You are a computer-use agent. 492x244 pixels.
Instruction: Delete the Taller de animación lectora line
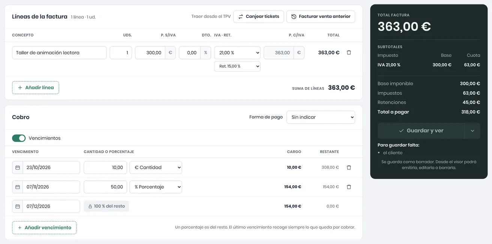(x=349, y=53)
